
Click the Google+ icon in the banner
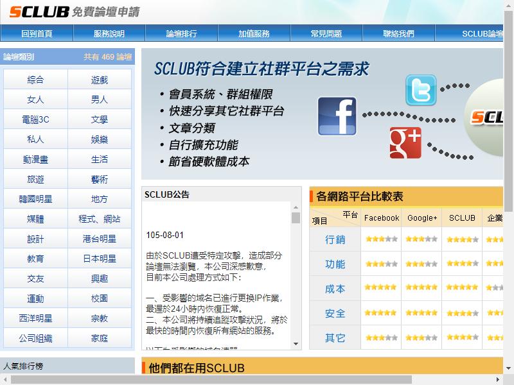tap(405, 142)
